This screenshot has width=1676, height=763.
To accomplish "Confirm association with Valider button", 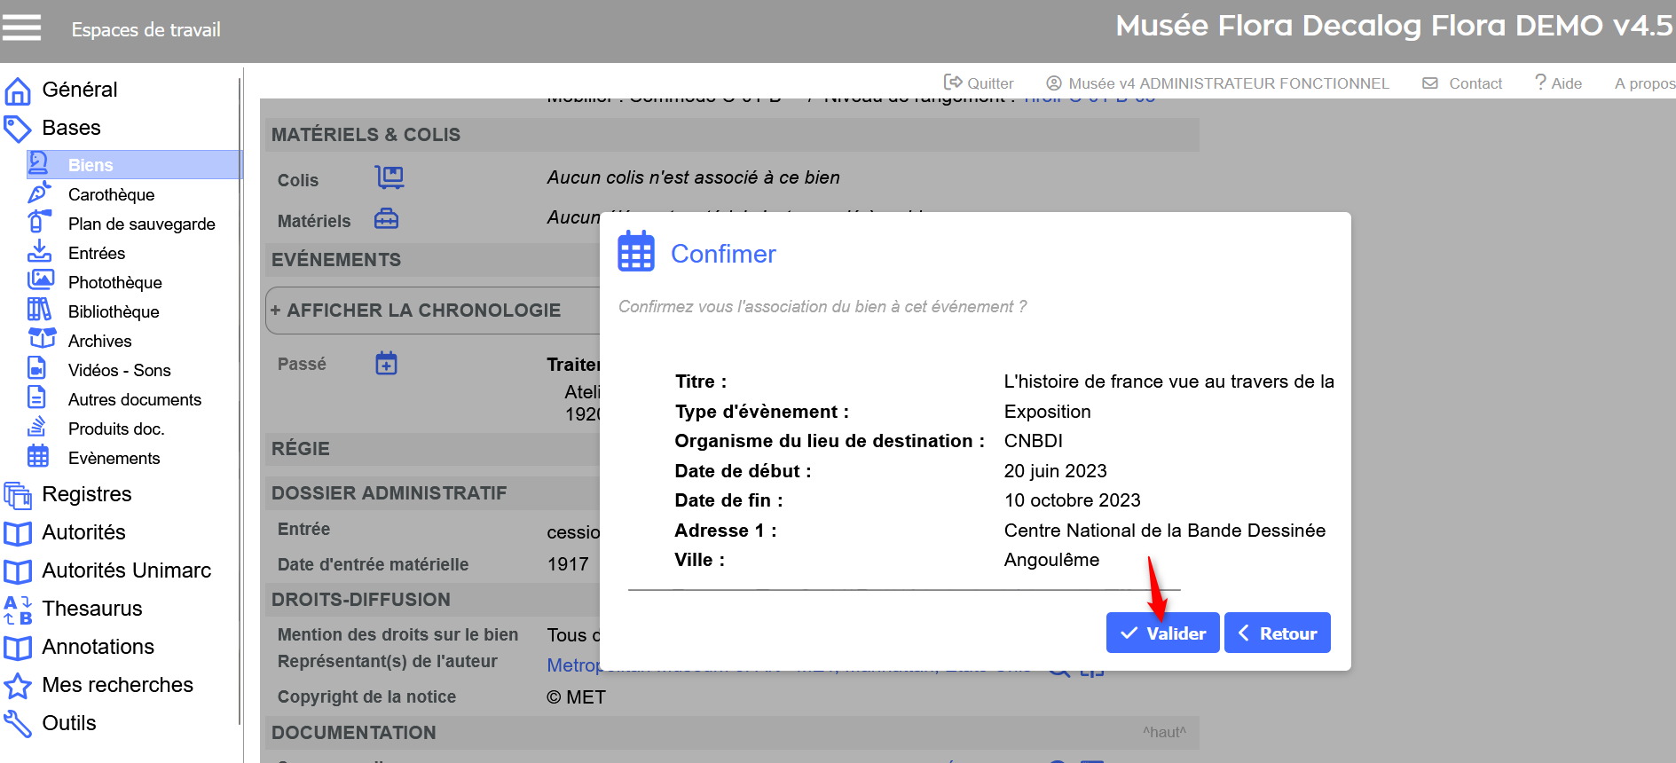I will [x=1162, y=633].
